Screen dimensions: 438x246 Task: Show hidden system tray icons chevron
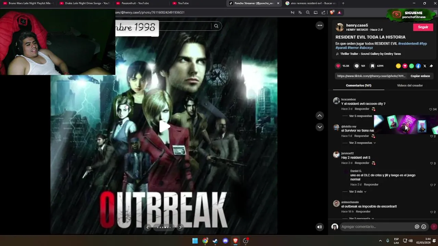pyautogui.click(x=380, y=241)
